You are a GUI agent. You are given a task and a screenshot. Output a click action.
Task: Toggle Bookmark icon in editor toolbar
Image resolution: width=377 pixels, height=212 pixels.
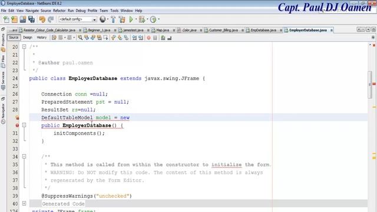tap(126, 38)
